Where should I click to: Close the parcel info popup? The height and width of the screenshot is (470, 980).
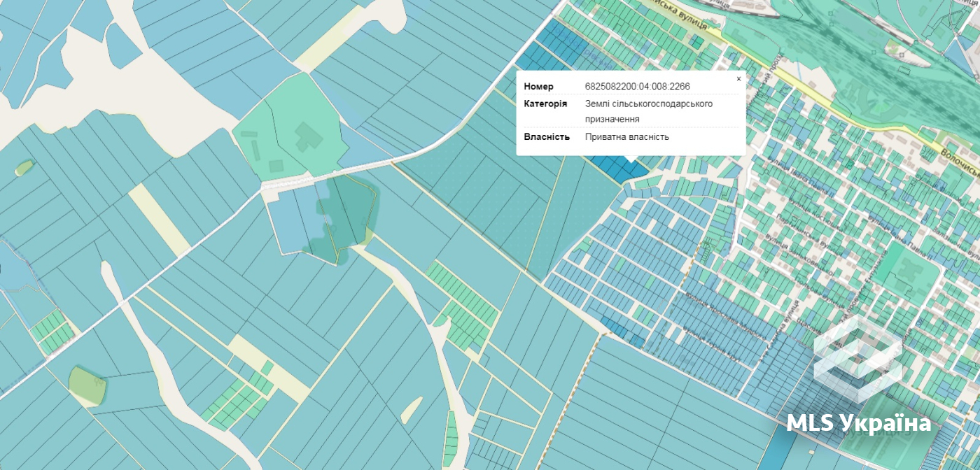click(x=738, y=79)
